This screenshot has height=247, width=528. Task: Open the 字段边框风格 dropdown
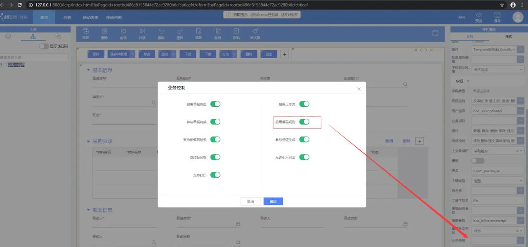[498, 70]
